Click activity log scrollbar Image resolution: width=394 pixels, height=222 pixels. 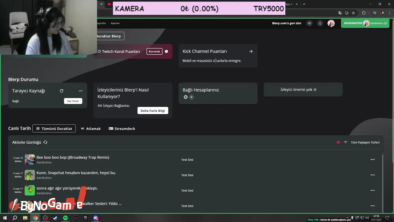[383, 182]
